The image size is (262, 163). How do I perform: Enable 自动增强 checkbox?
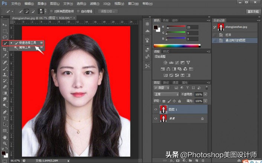click(x=78, y=12)
